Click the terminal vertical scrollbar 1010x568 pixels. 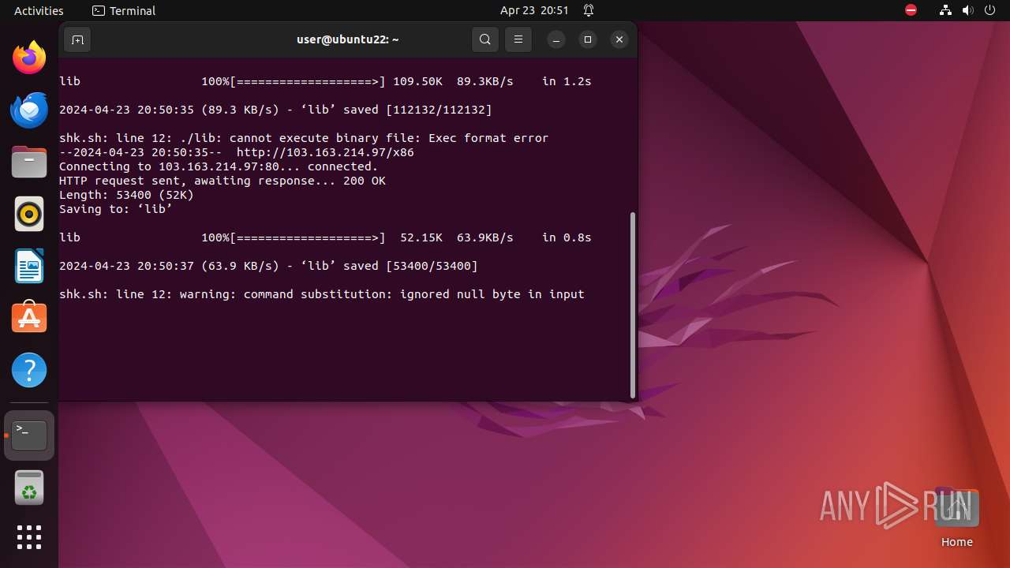633,305
